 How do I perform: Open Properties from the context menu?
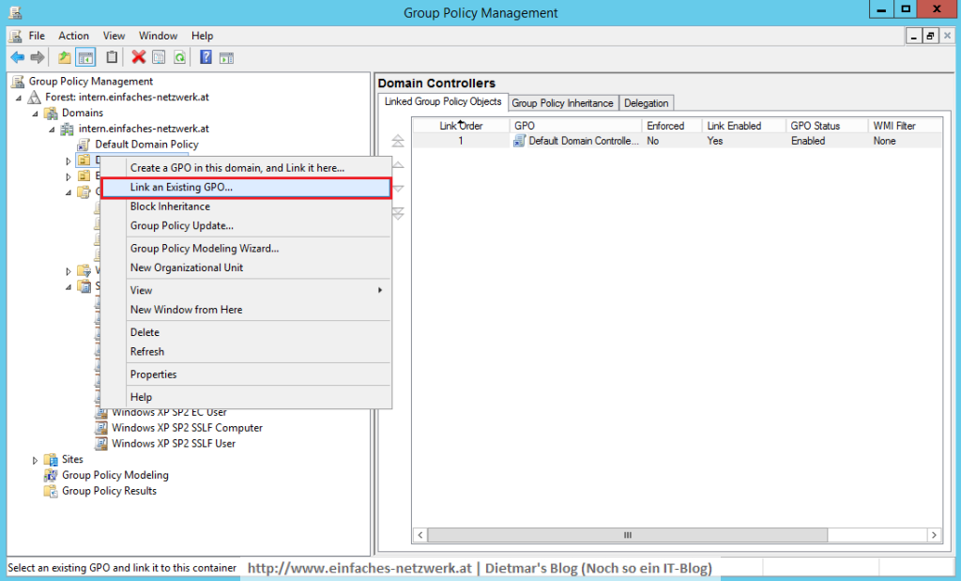point(246,375)
